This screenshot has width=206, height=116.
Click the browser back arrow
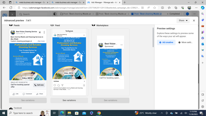[4, 8]
